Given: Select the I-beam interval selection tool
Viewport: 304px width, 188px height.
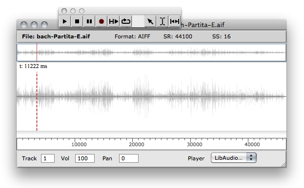Looking at the screenshot, I should pos(162,21).
